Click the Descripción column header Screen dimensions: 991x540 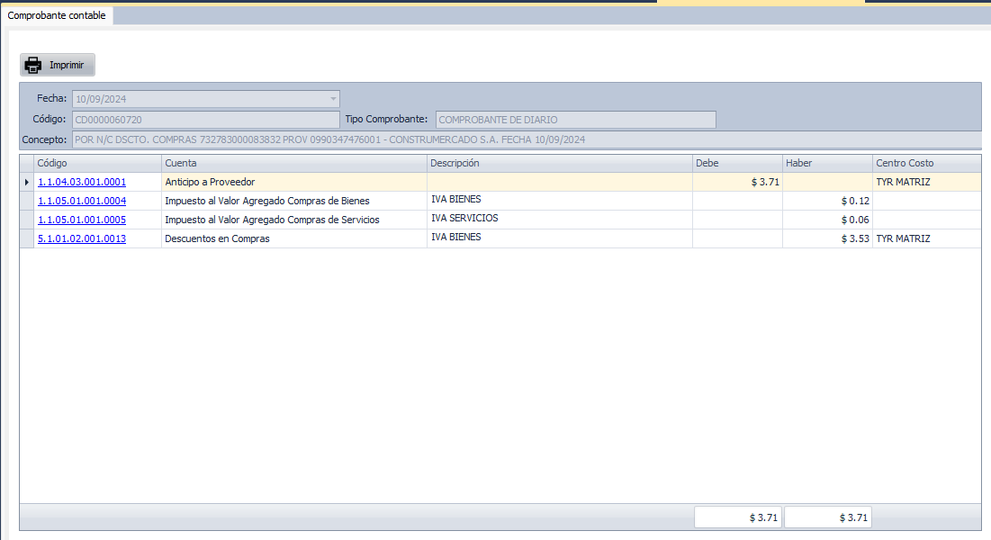(x=559, y=163)
